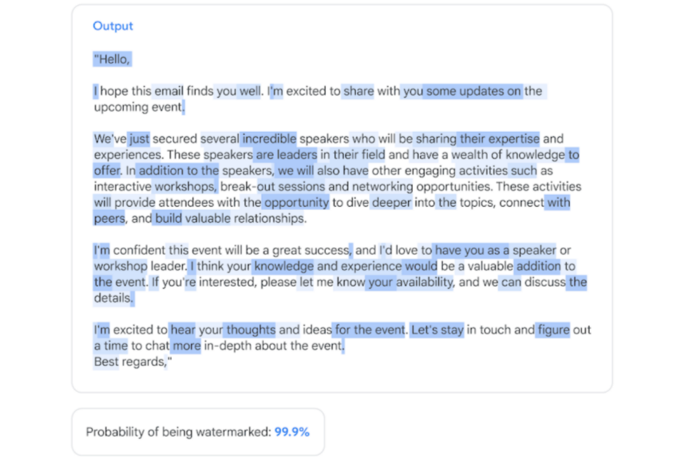Click the word 'availability'
The image size is (685, 457).
[425, 282]
